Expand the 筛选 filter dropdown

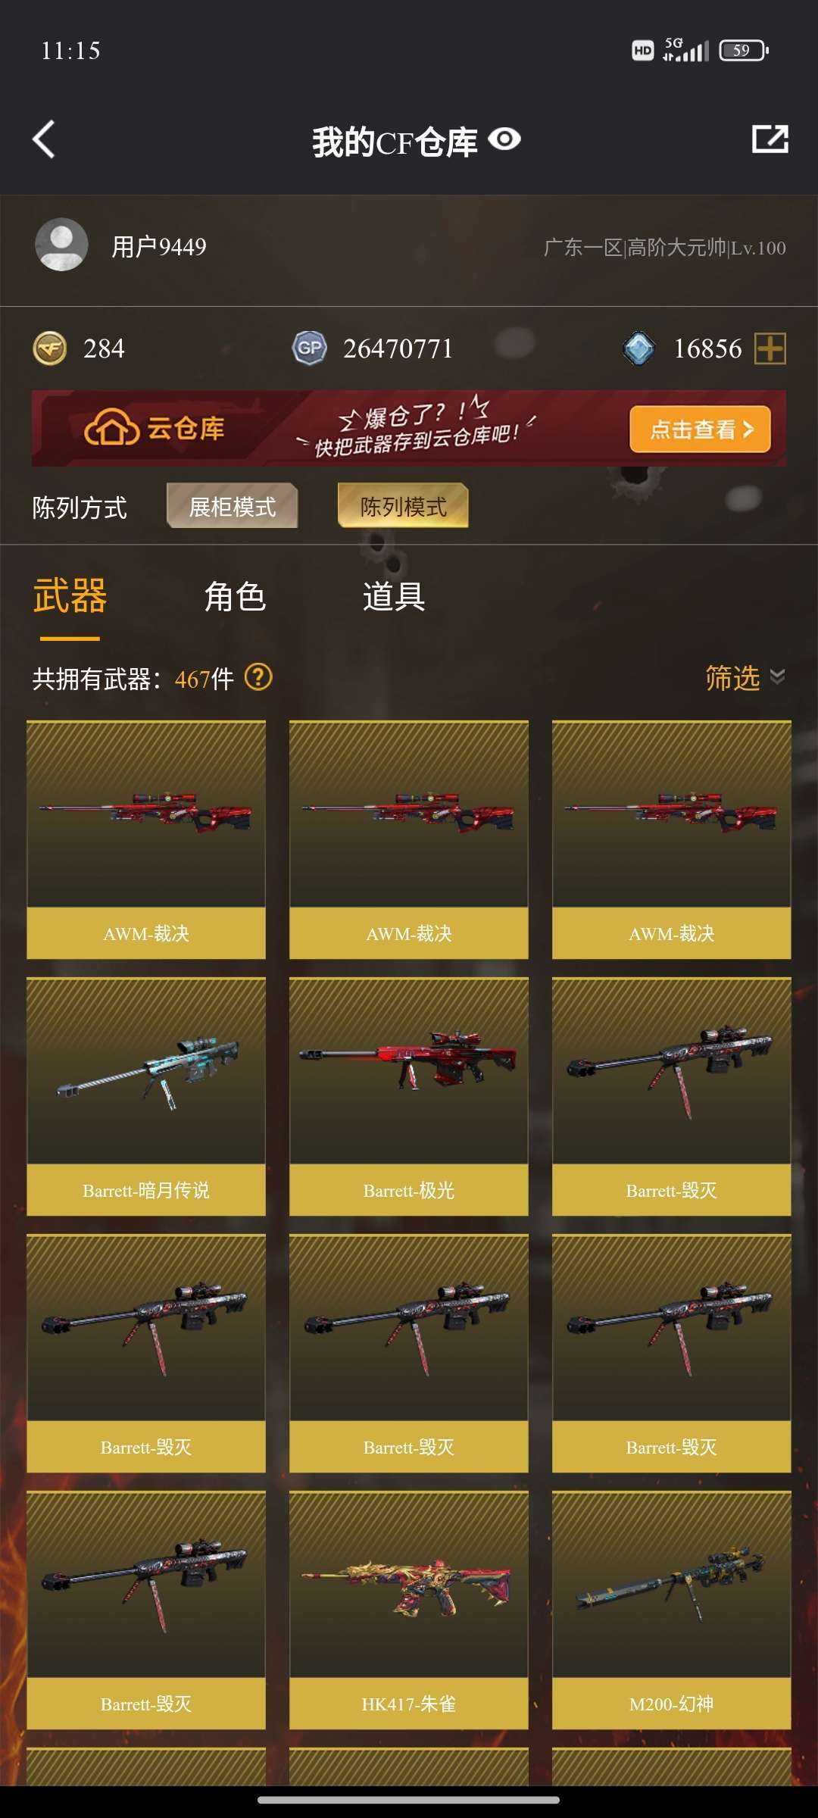(x=745, y=677)
